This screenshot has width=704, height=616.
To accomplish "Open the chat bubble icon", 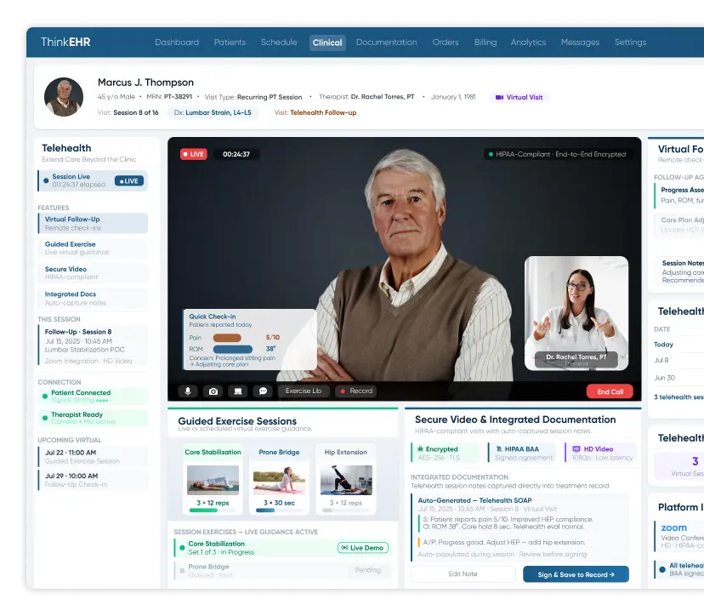I will click(x=263, y=391).
